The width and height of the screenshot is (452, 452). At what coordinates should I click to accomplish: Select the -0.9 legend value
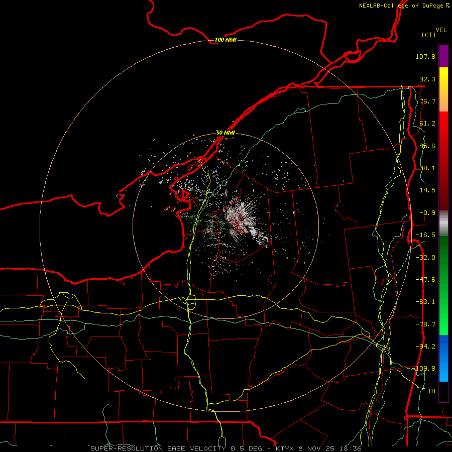[x=427, y=213]
